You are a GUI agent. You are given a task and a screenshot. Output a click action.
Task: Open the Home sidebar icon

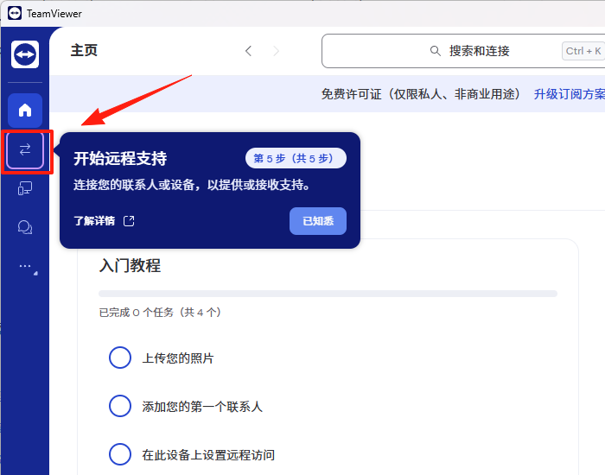pyautogui.click(x=25, y=110)
